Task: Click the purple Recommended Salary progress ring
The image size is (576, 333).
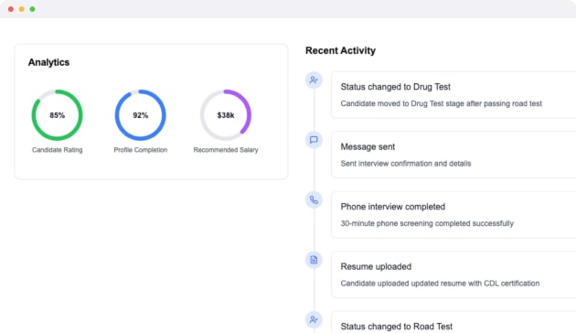Action: coord(226,115)
